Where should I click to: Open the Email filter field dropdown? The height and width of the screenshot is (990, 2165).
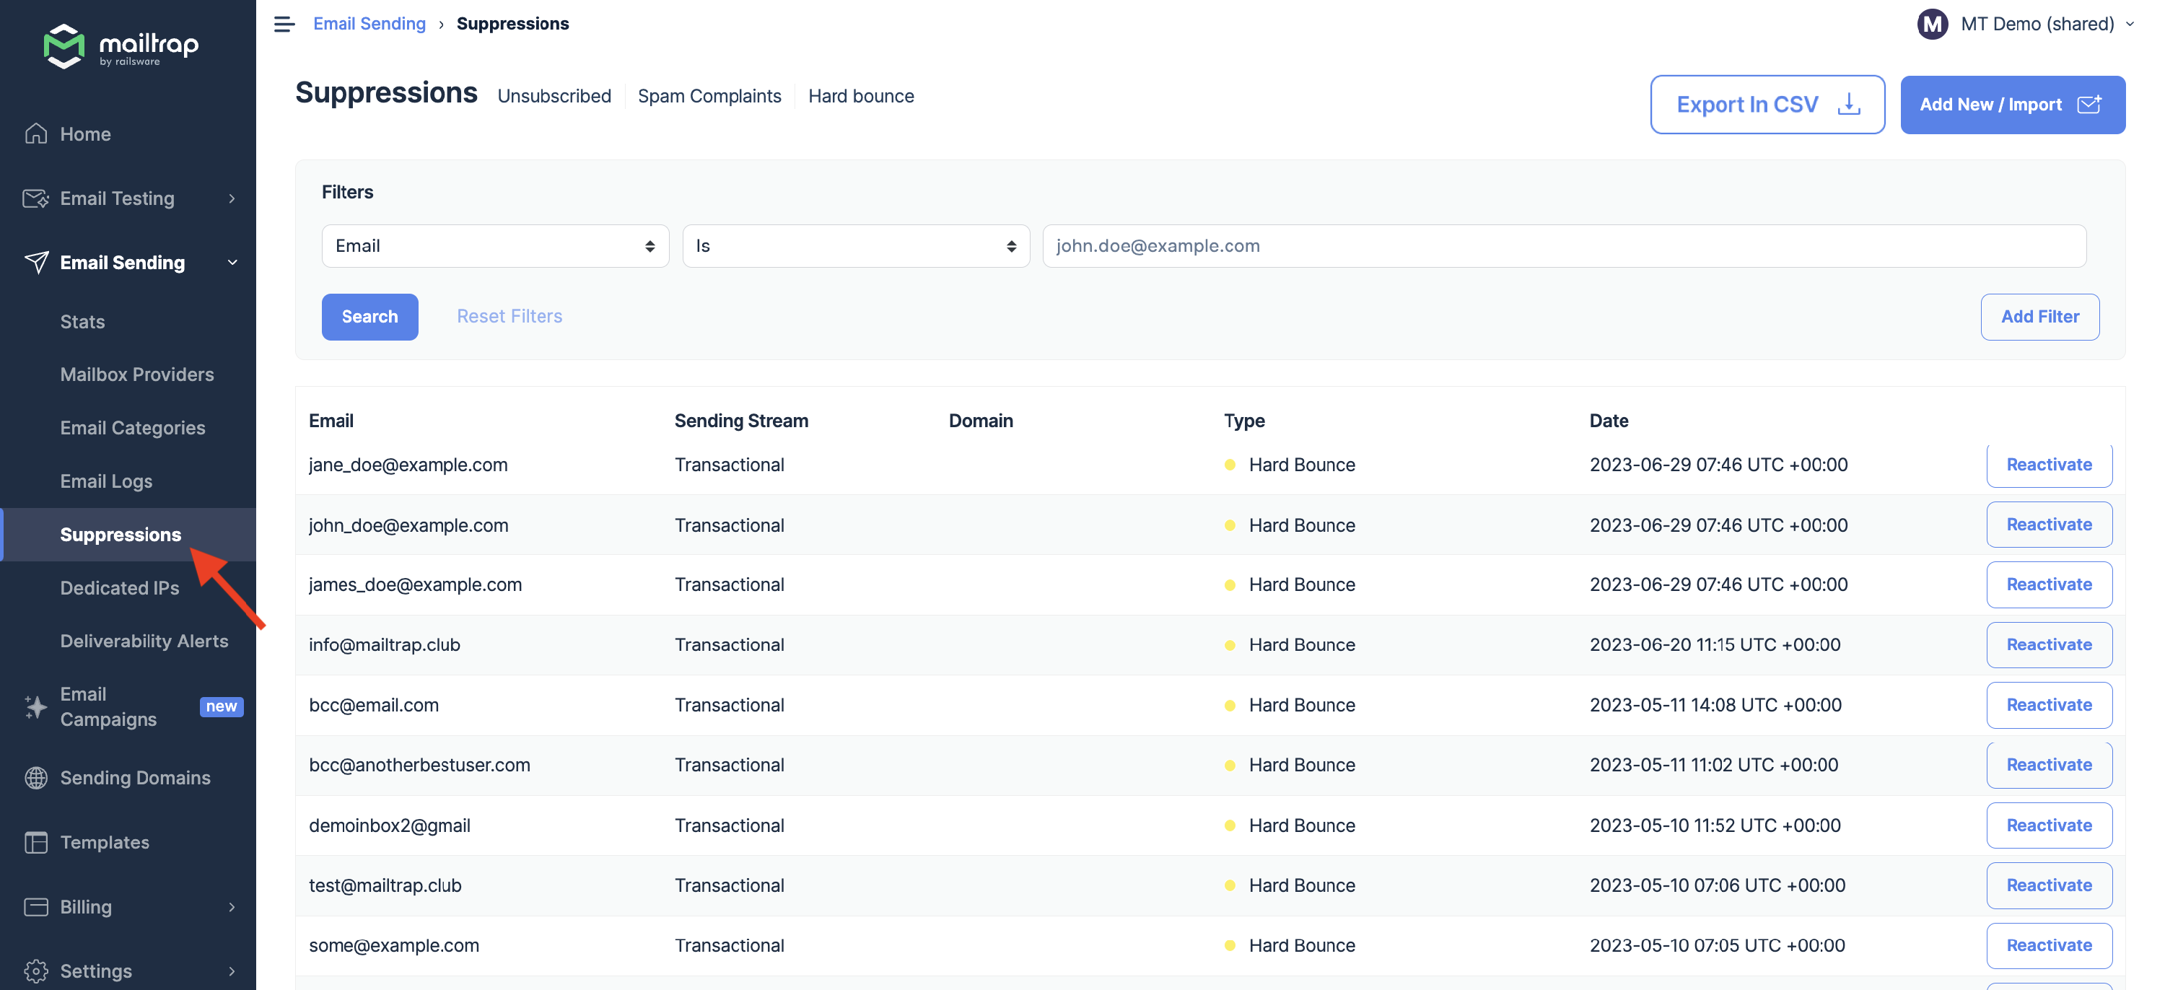[495, 246]
